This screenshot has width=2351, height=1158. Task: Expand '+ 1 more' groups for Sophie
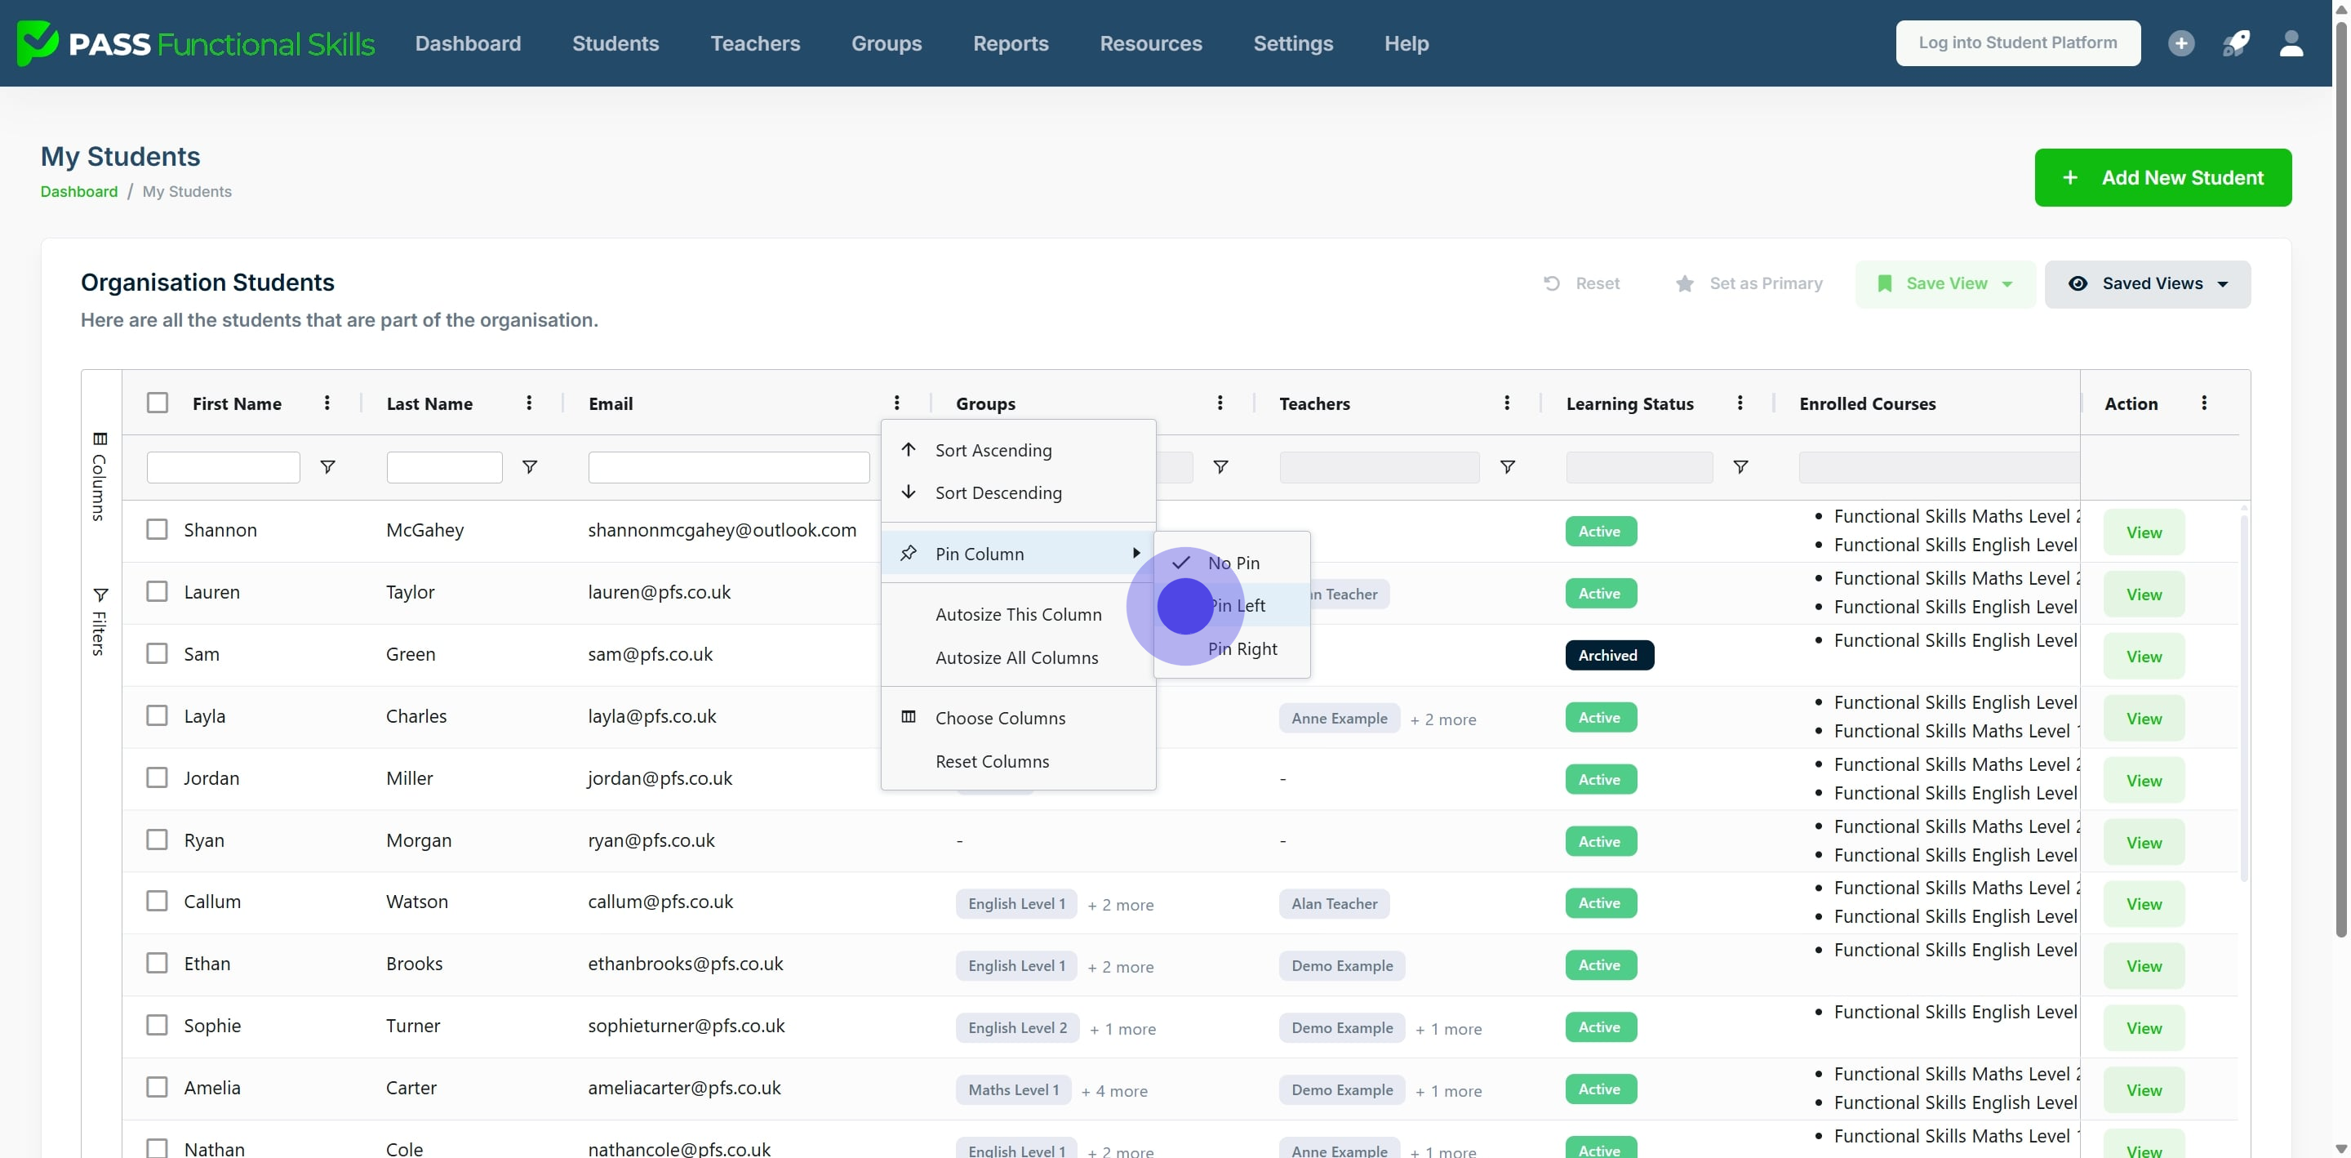coord(1122,1029)
